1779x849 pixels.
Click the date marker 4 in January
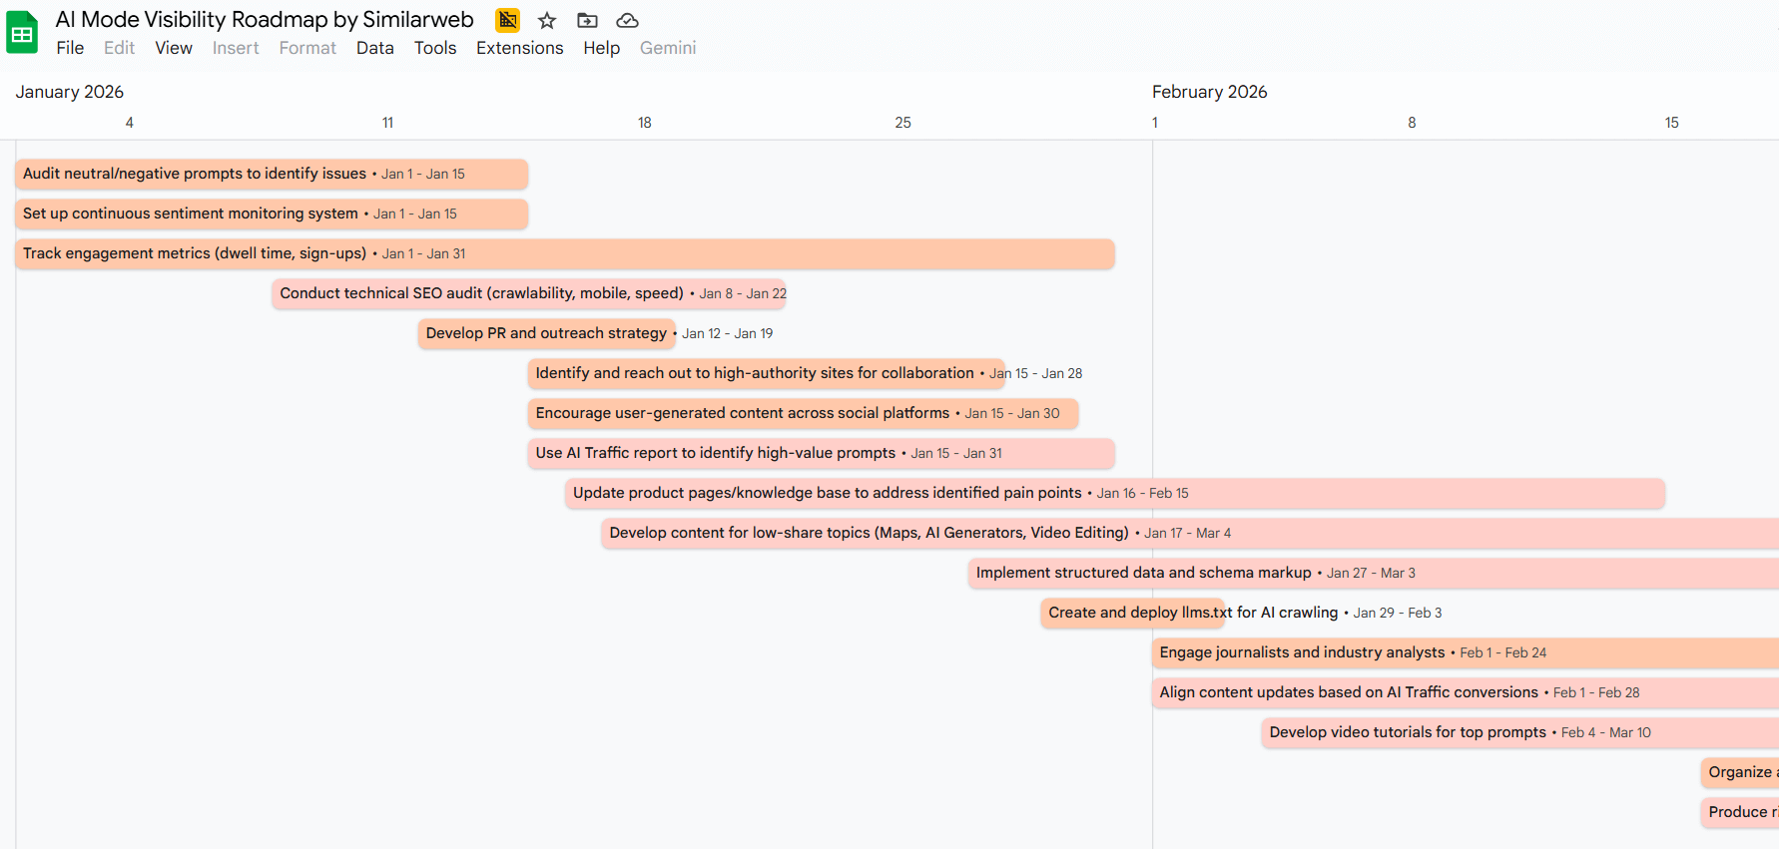pos(130,123)
